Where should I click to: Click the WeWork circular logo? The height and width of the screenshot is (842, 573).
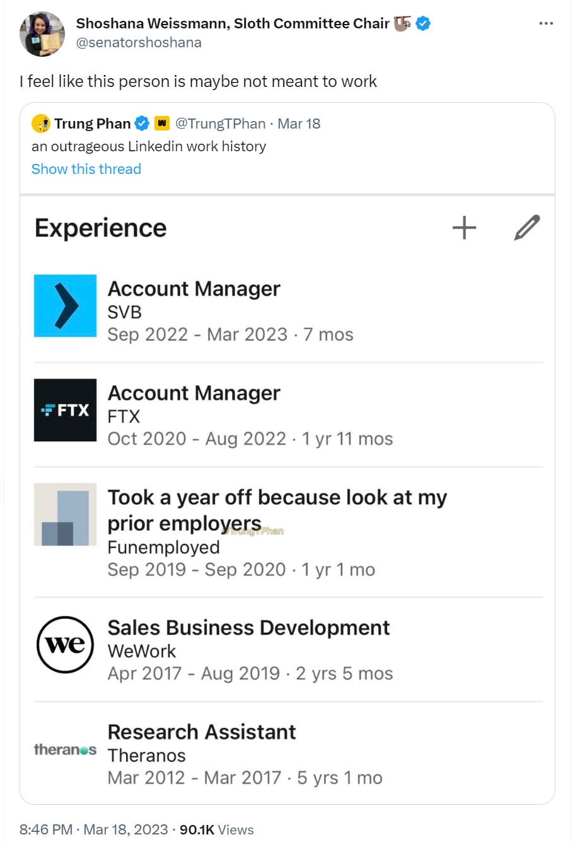click(x=65, y=644)
